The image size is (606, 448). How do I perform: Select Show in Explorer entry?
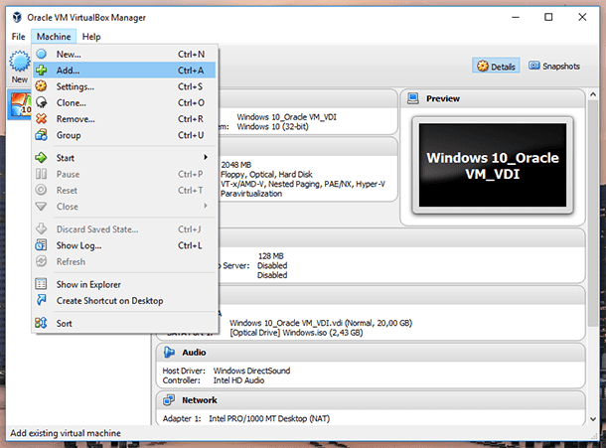[124, 284]
